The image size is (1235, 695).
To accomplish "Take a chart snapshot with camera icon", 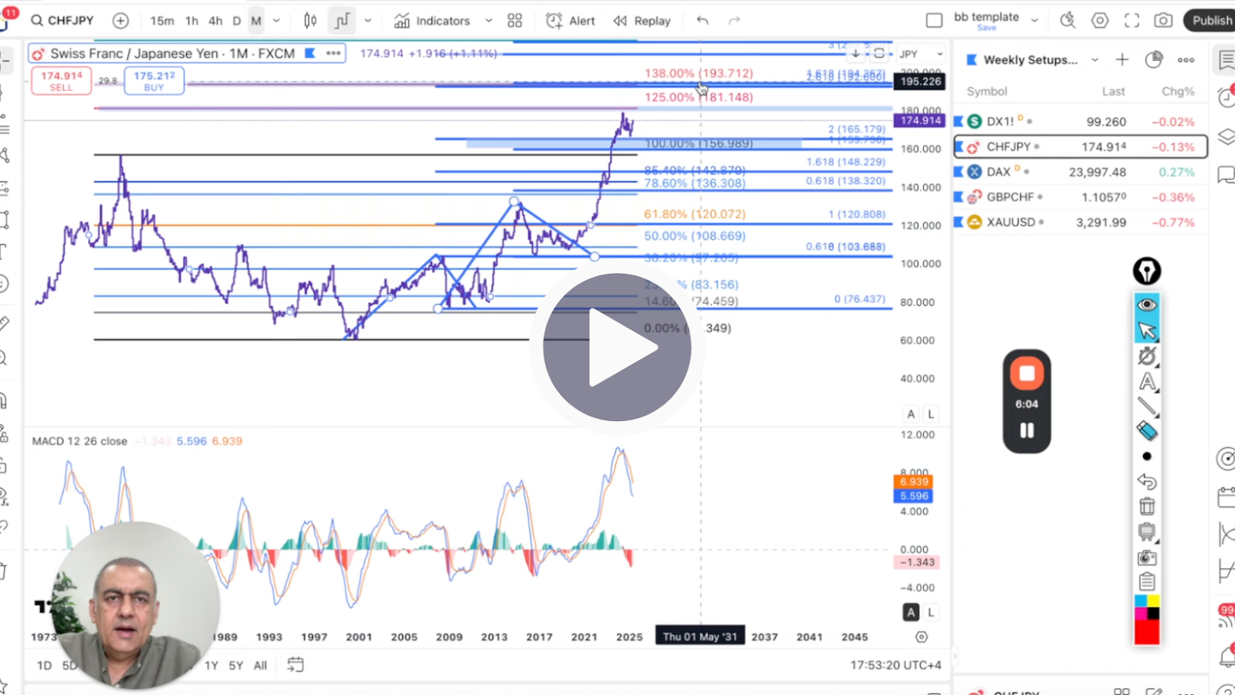I will 1163,21.
